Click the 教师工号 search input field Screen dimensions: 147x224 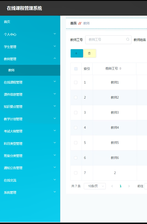click(x=108, y=40)
